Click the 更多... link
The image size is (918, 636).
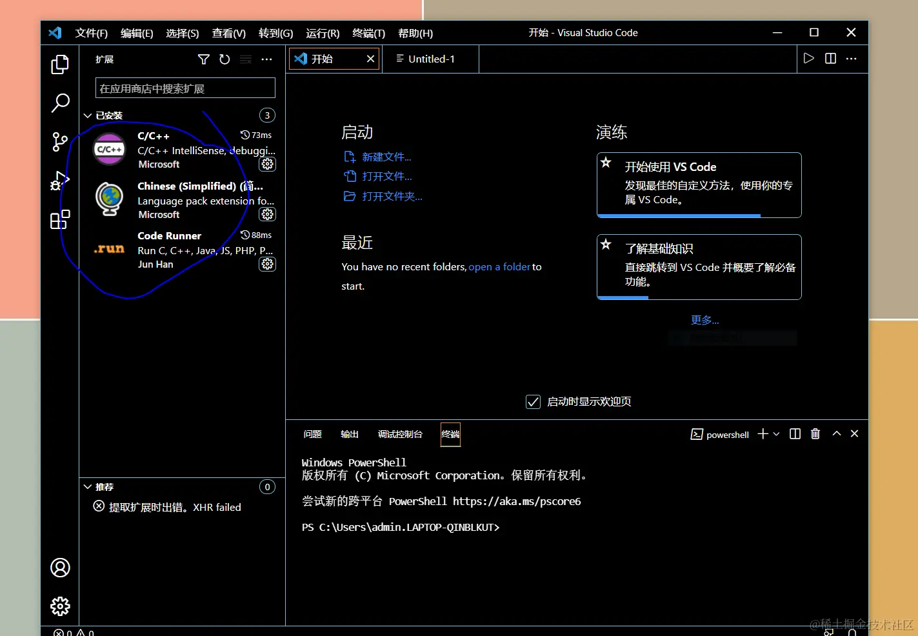[704, 320]
